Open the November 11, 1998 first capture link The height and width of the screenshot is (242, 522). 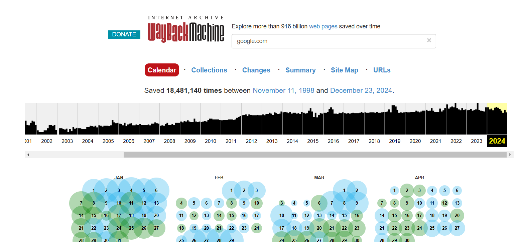click(x=283, y=90)
